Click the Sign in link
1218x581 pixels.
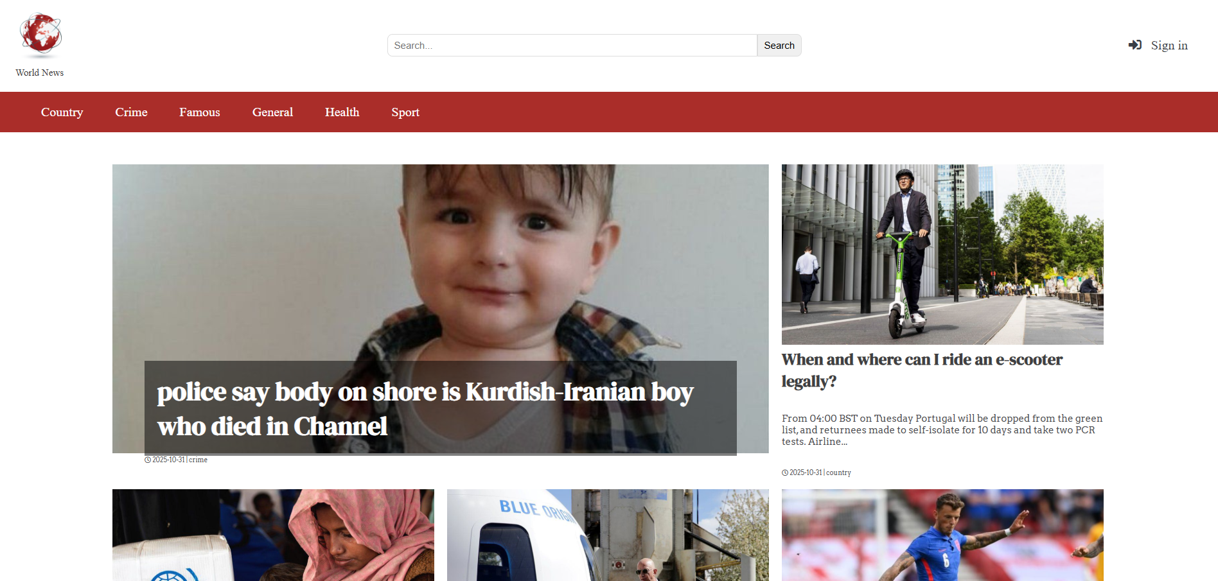coord(1169,45)
